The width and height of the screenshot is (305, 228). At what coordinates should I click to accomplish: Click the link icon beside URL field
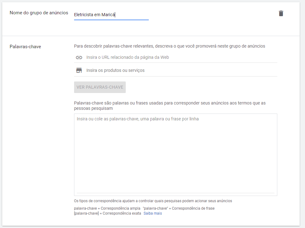(x=79, y=57)
